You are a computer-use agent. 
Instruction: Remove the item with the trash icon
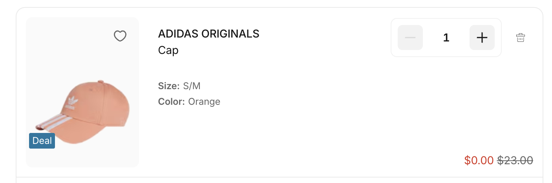[x=520, y=38]
